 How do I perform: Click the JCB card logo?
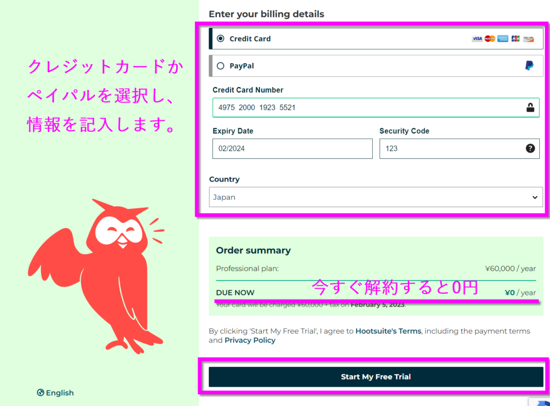[515, 39]
